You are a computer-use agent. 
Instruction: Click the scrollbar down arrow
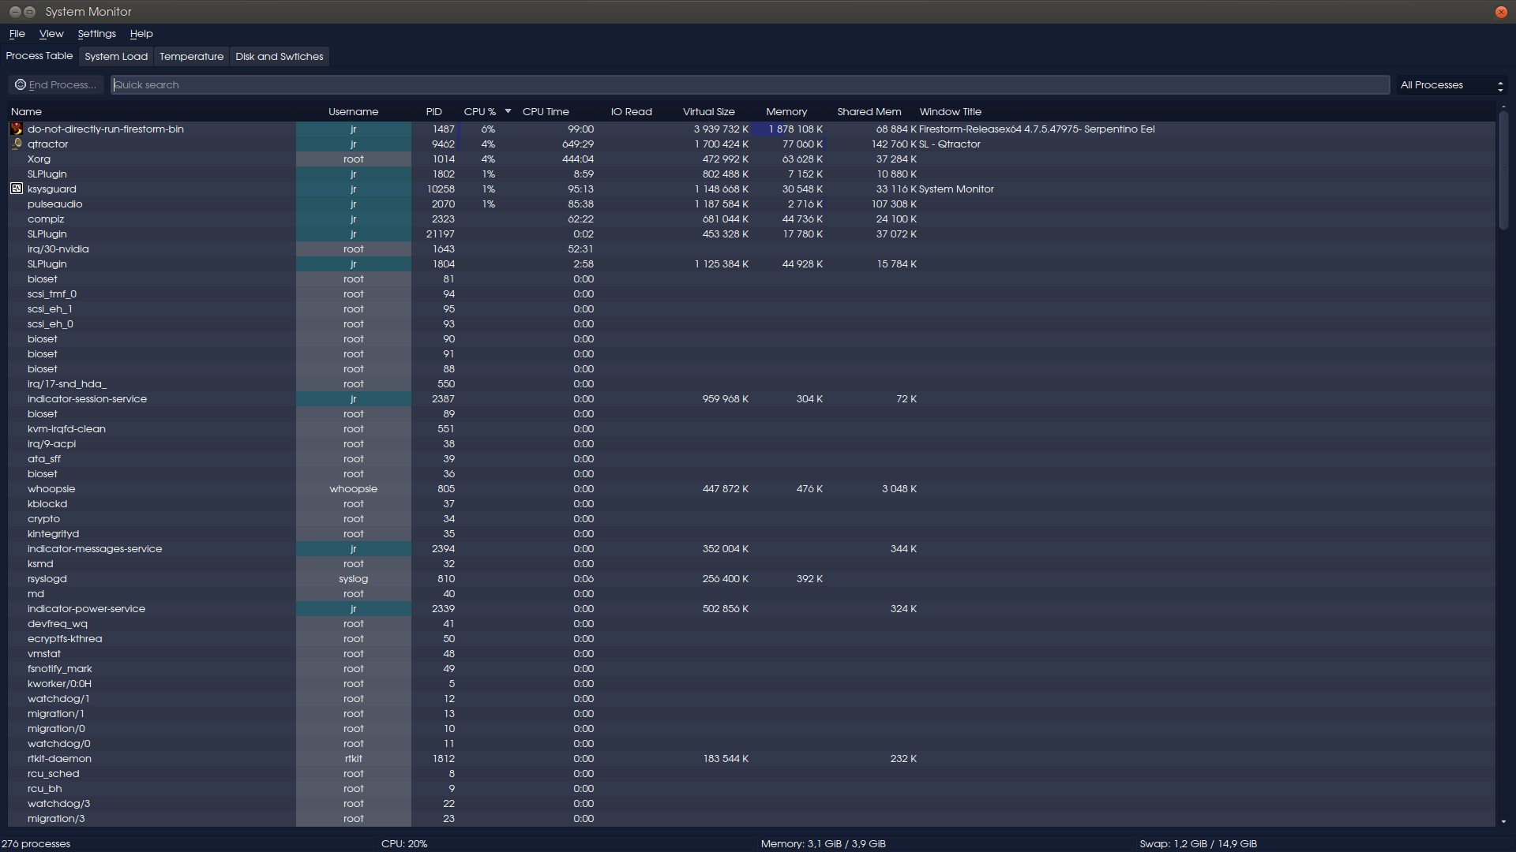pos(1503,821)
